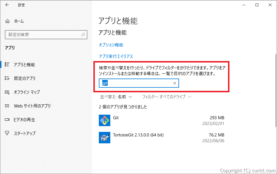Click the settings search magnifier icon
Image resolution: width=277 pixels, height=174 pixels.
coord(83,35)
